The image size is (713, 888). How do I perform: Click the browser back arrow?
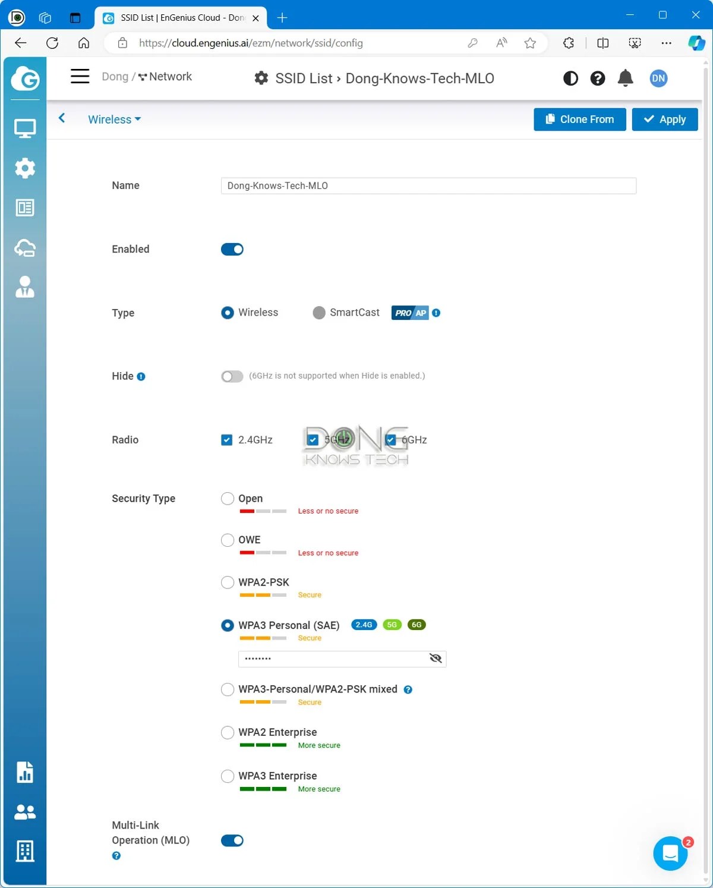pos(21,43)
